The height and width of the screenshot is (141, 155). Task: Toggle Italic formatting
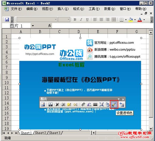[x=81, y=20]
